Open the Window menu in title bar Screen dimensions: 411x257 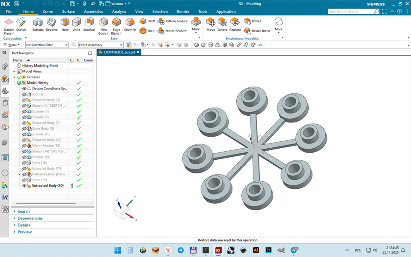[x=117, y=4]
